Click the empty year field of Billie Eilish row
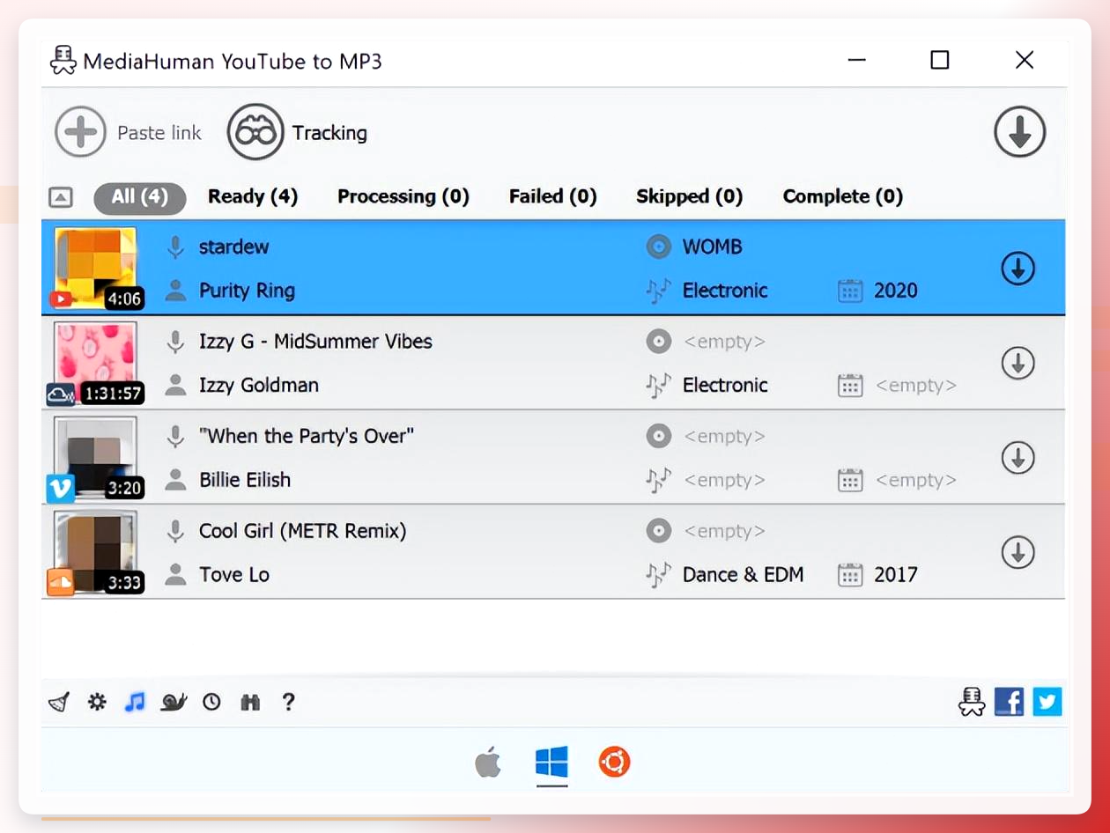 point(915,480)
